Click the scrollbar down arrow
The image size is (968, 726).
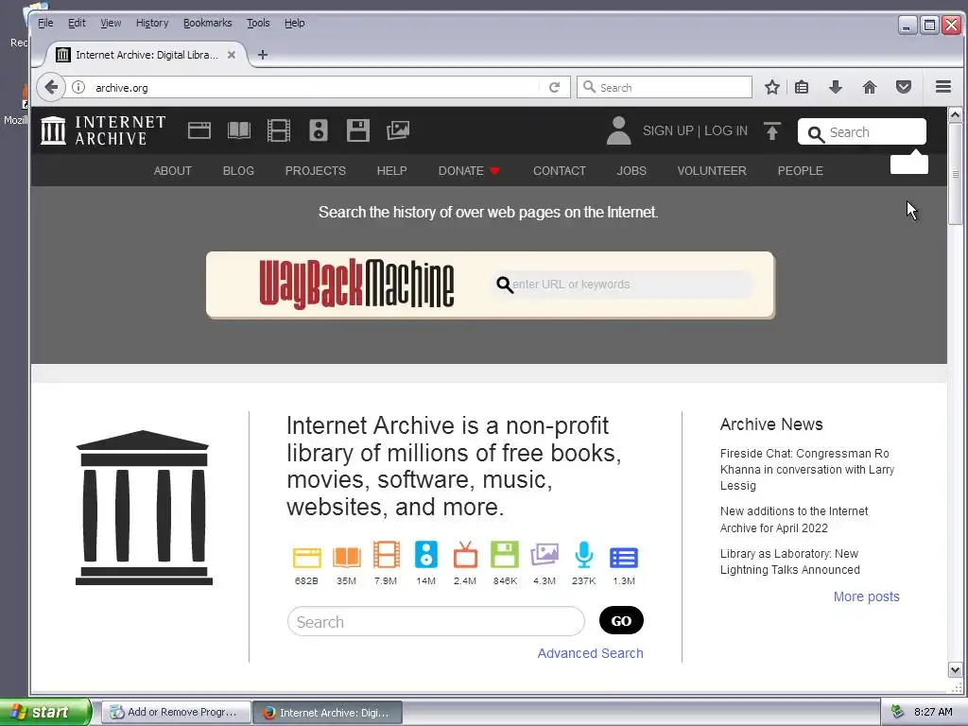955,670
